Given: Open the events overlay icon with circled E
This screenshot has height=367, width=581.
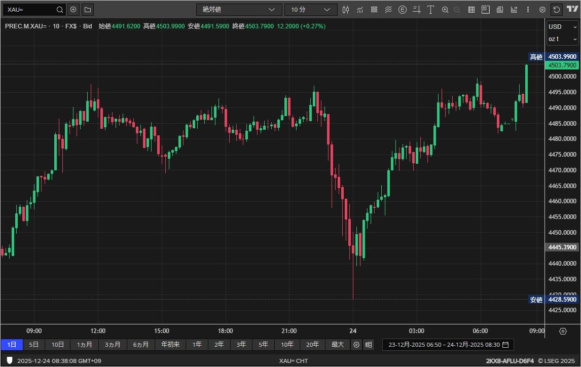Looking at the screenshot, I should tap(403, 9).
